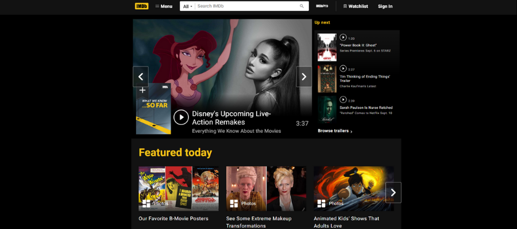Click the Featured today heading
Image resolution: width=517 pixels, height=229 pixels.
[175, 152]
